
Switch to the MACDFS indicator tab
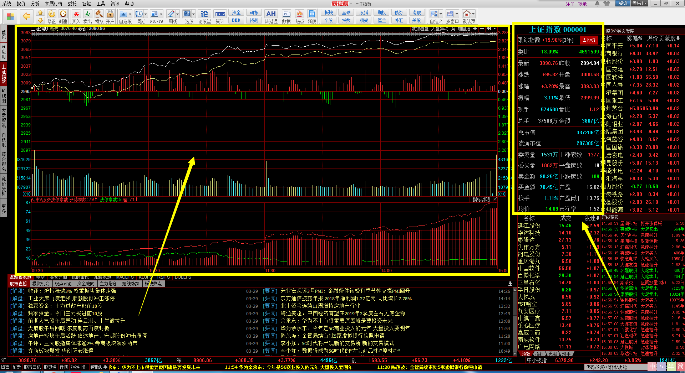coord(125,277)
